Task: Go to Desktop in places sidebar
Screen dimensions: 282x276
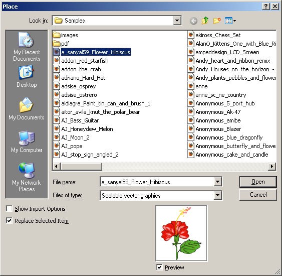Action: 27,76
